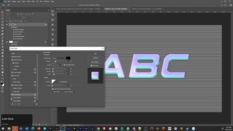The height and width of the screenshot is (131, 233).
Task: Toggle the Use Global Light checkbox
Action: point(64,65)
